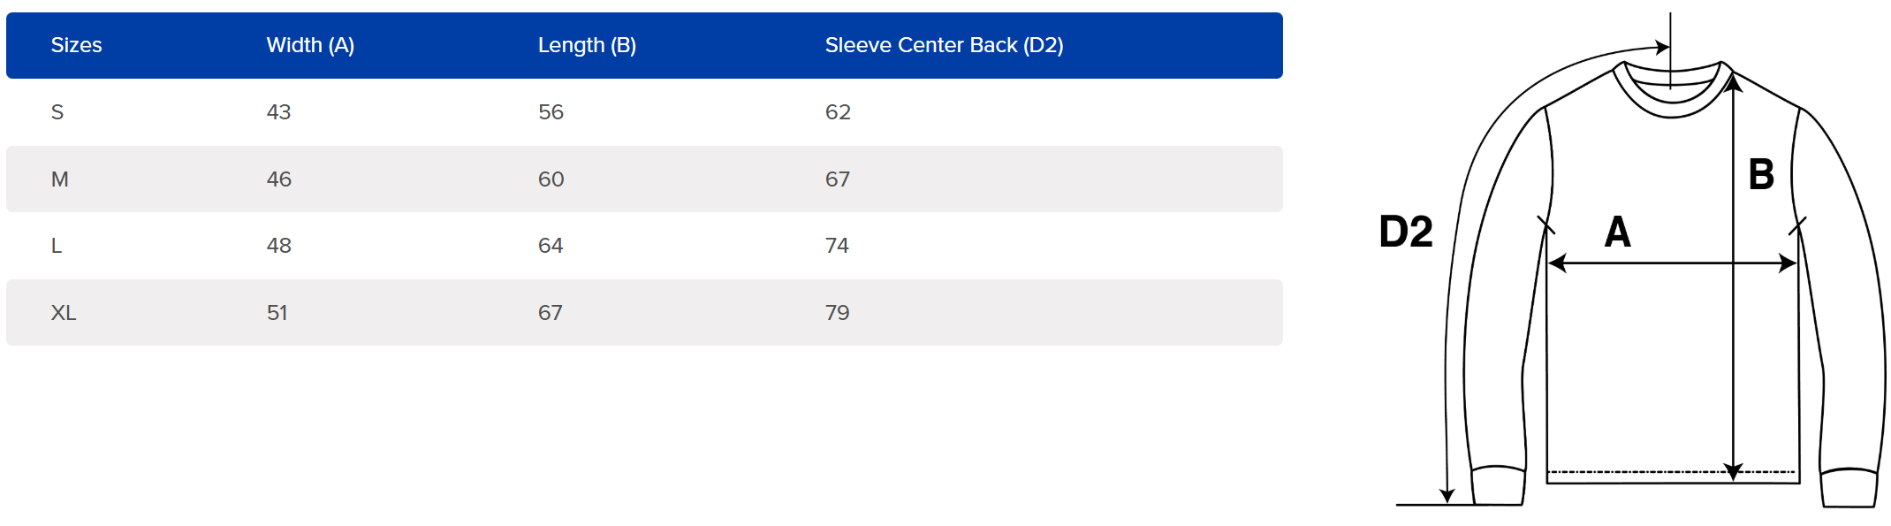Click the right sleeve cuff in diagram
This screenshot has height=526, width=1891.
[x=1849, y=488]
